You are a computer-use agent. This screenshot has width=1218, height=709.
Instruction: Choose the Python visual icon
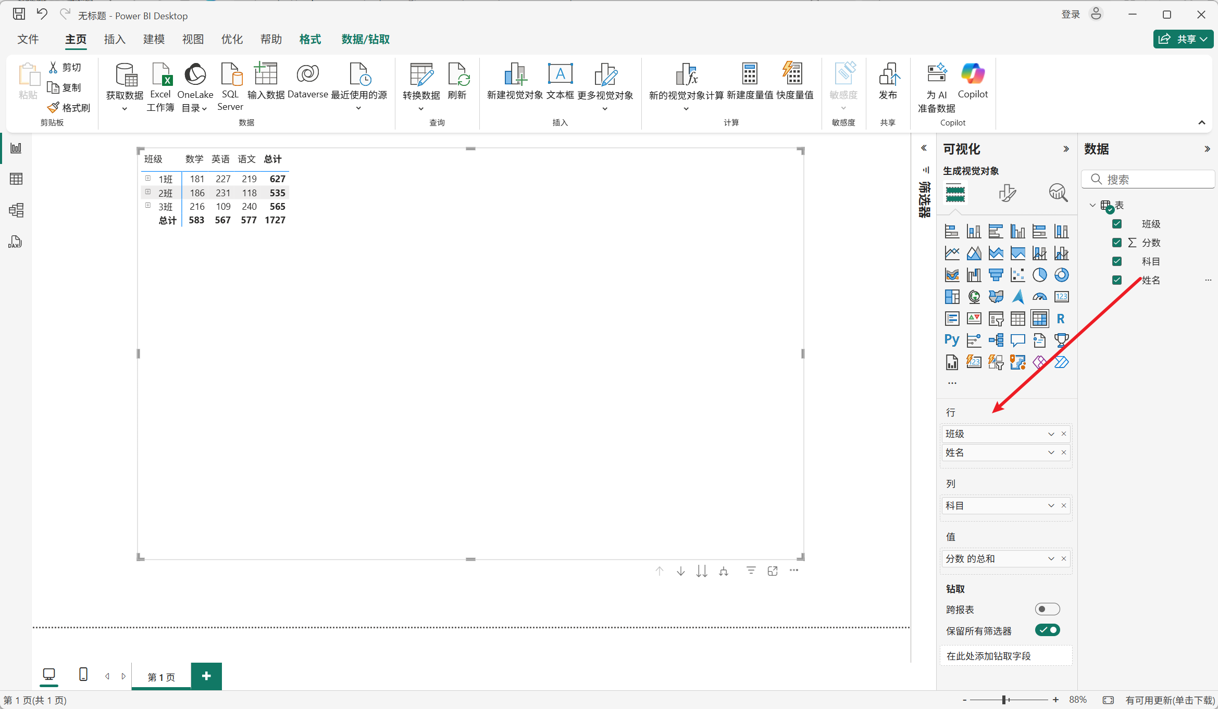pyautogui.click(x=952, y=340)
